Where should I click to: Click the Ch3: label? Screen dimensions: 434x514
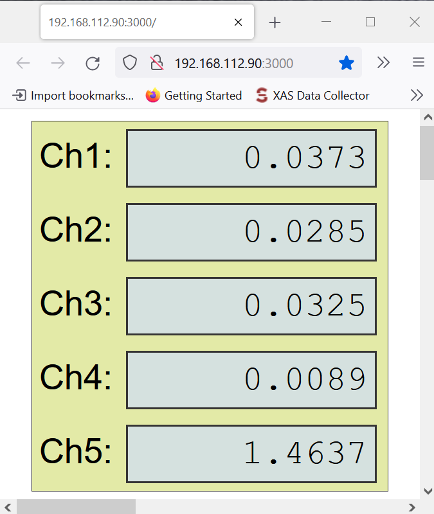click(x=76, y=303)
